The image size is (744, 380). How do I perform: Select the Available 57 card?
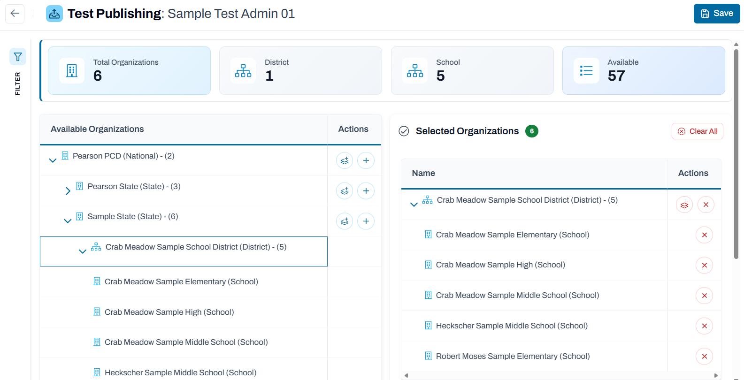coord(644,70)
